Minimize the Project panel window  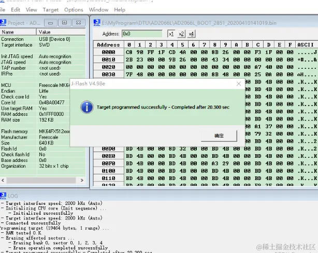coord(51,23)
